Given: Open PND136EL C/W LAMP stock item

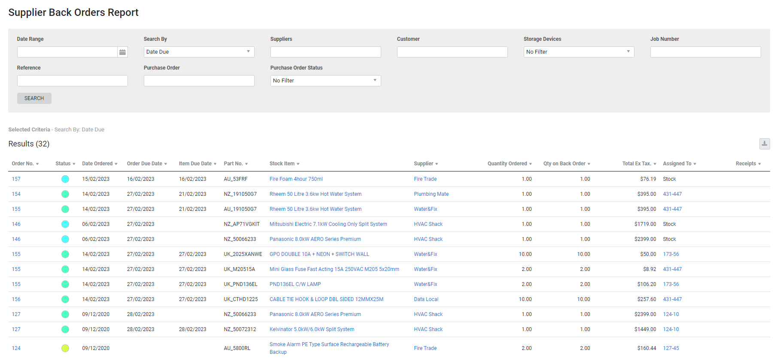Looking at the screenshot, I should pyautogui.click(x=295, y=284).
